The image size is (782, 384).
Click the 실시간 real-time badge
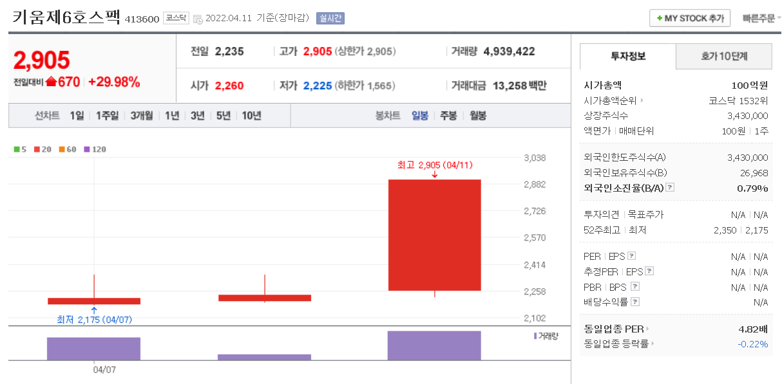[x=330, y=19]
